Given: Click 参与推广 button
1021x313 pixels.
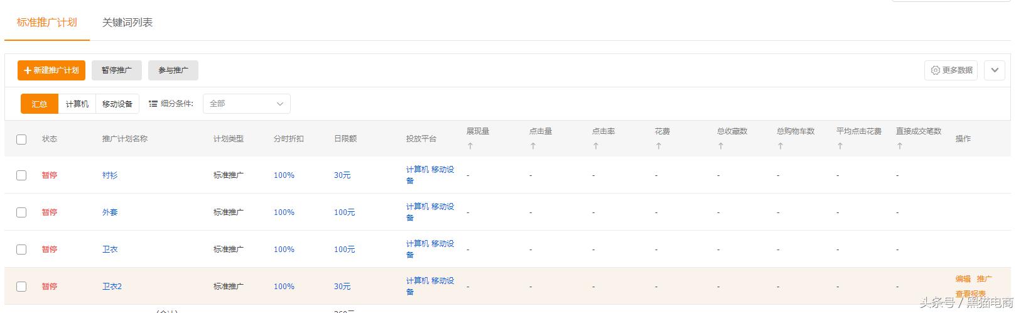Looking at the screenshot, I should pos(173,70).
